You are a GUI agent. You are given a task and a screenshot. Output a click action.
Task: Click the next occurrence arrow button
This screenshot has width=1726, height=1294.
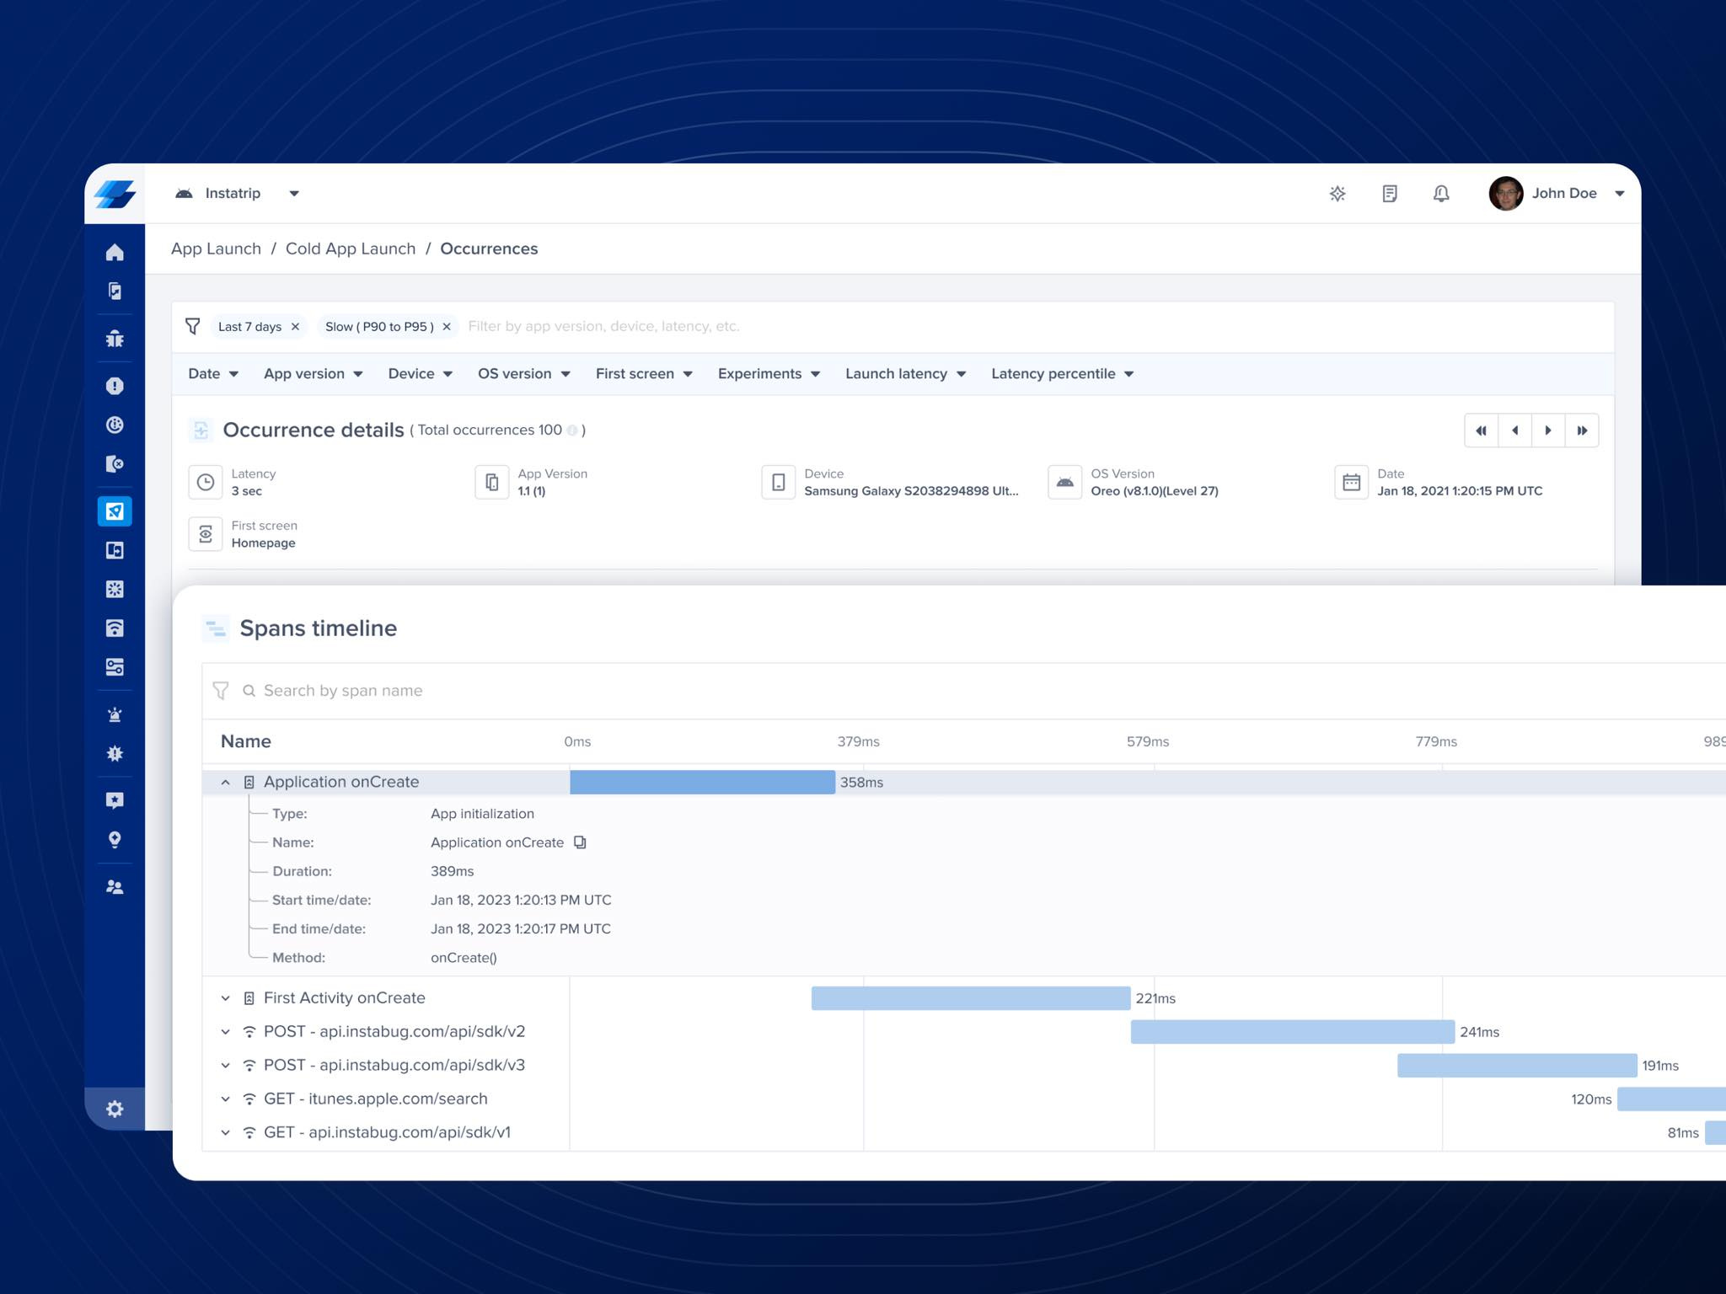click(x=1549, y=430)
